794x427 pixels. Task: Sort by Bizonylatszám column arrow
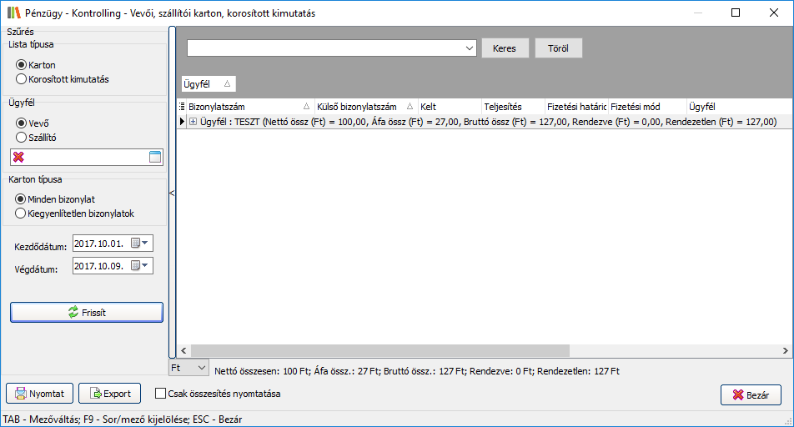point(306,107)
